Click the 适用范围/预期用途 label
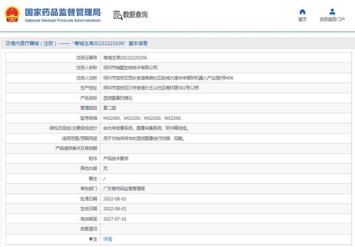 point(79,138)
